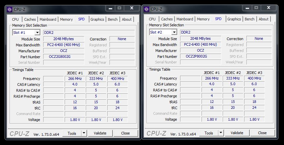Click JEDEC #3 400 MHz frequency in Slot #2 window
The height and width of the screenshot is (145, 284).
click(x=254, y=78)
